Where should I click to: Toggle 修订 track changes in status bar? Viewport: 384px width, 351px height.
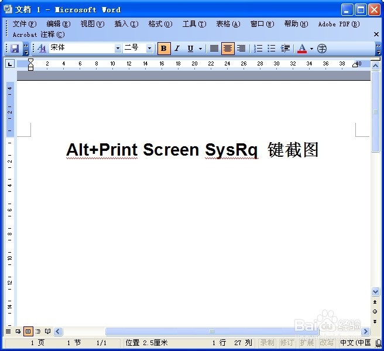tap(287, 343)
